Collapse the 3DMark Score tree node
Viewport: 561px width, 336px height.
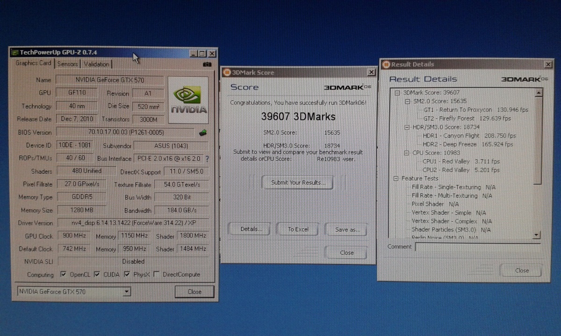pos(397,92)
